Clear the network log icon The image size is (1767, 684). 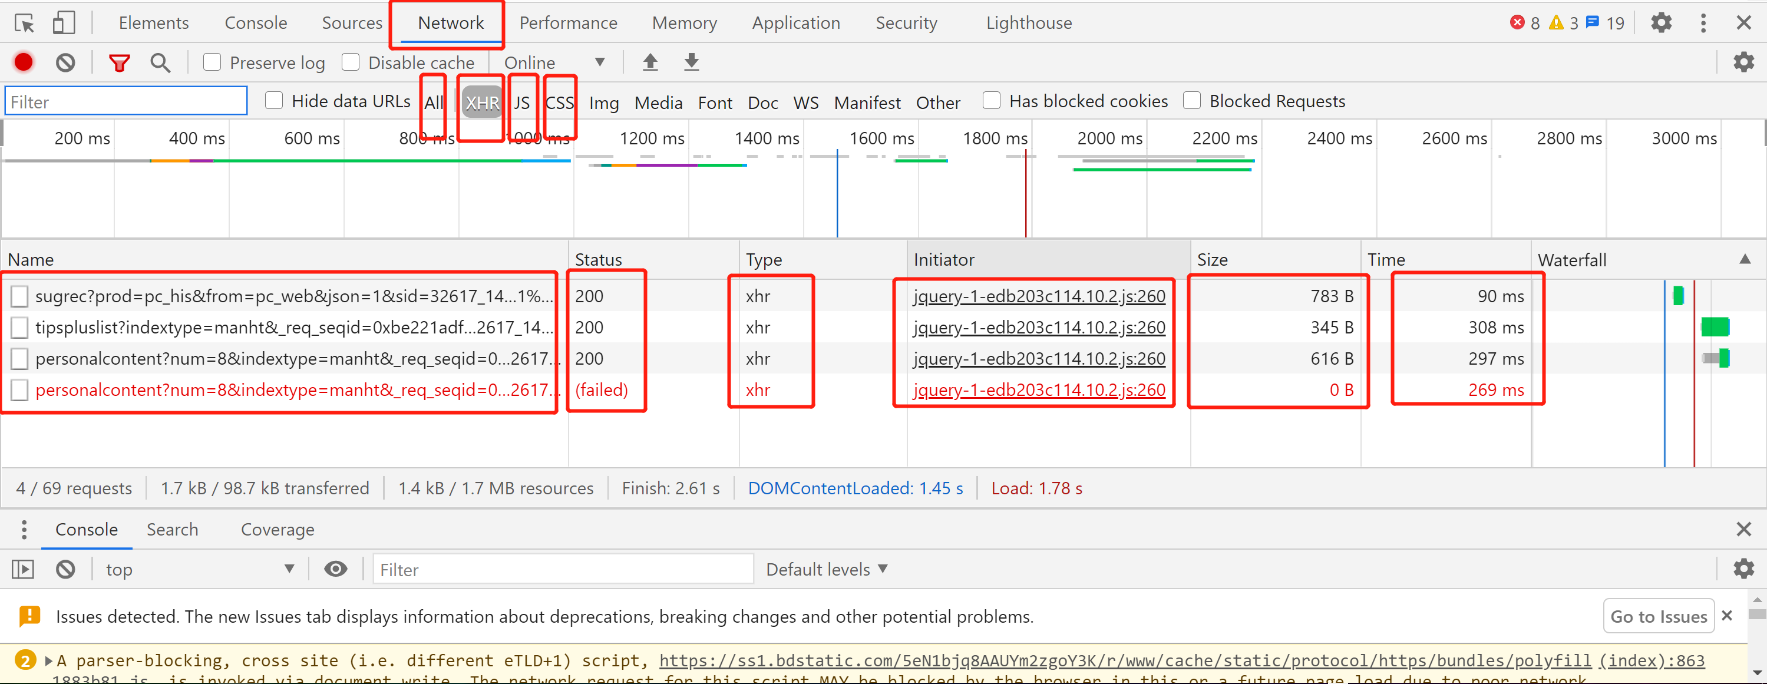(x=65, y=62)
